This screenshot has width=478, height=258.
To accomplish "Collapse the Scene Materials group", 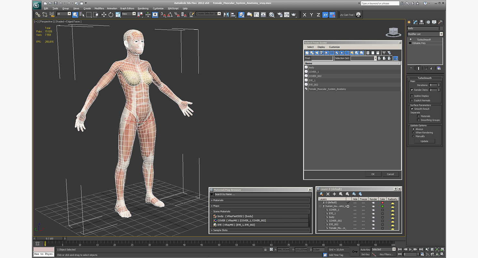I will (260, 212).
